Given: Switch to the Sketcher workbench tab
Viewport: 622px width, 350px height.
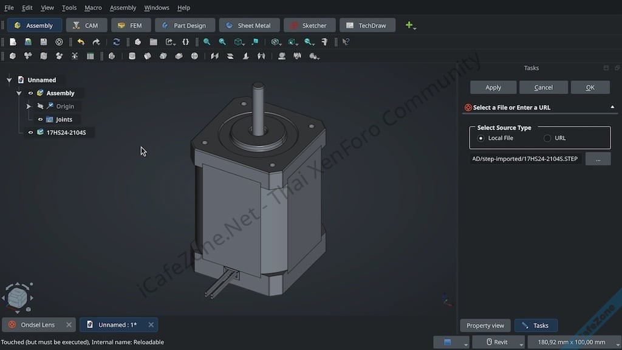Looking at the screenshot, I should coord(309,26).
